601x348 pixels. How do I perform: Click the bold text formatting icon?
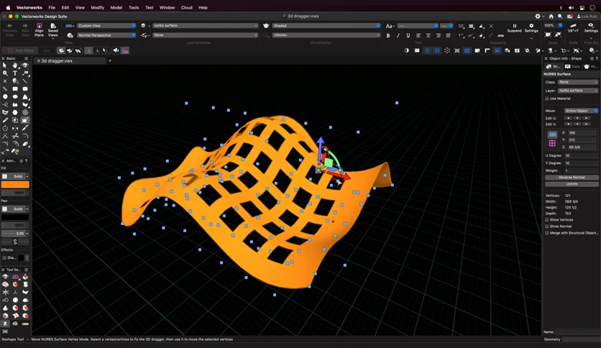[388, 36]
